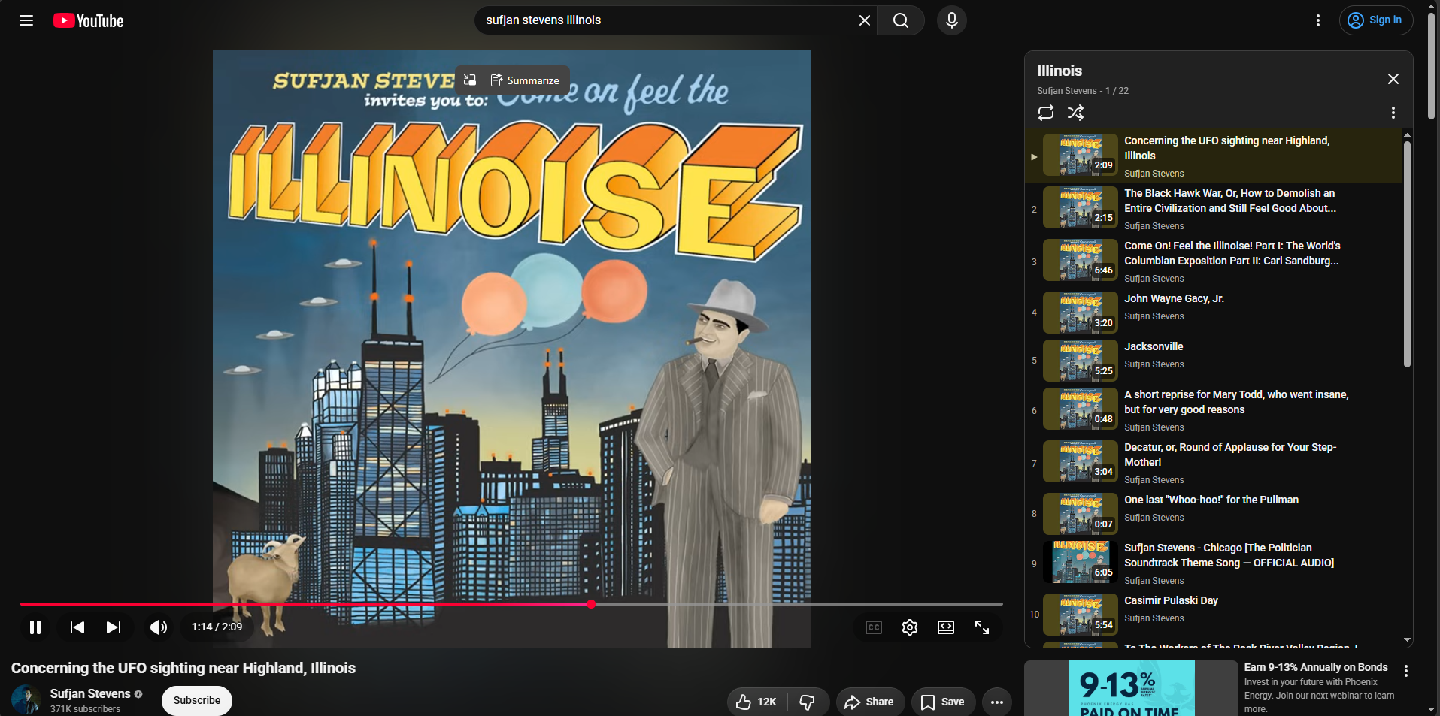
Task: Open playlist three-dot options menu
Action: [x=1393, y=113]
